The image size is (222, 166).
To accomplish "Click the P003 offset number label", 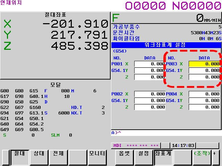I will tap(171, 64).
